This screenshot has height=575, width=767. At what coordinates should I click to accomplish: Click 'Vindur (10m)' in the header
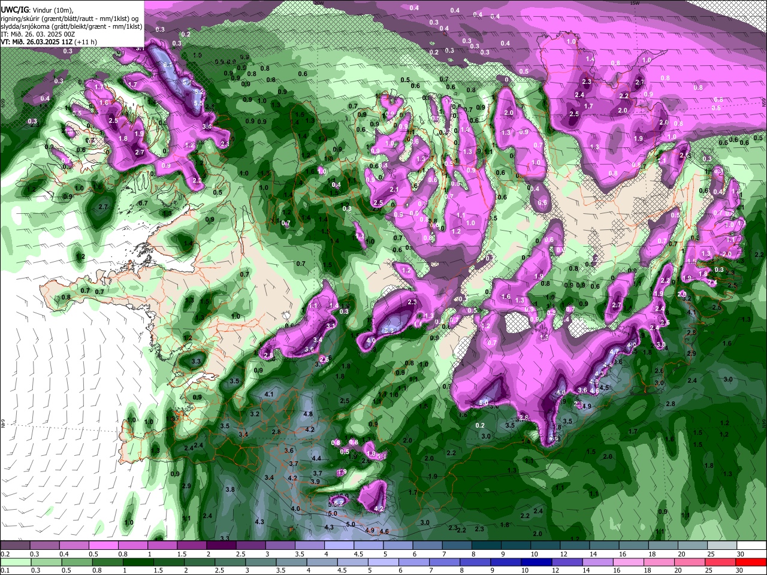pyautogui.click(x=54, y=10)
